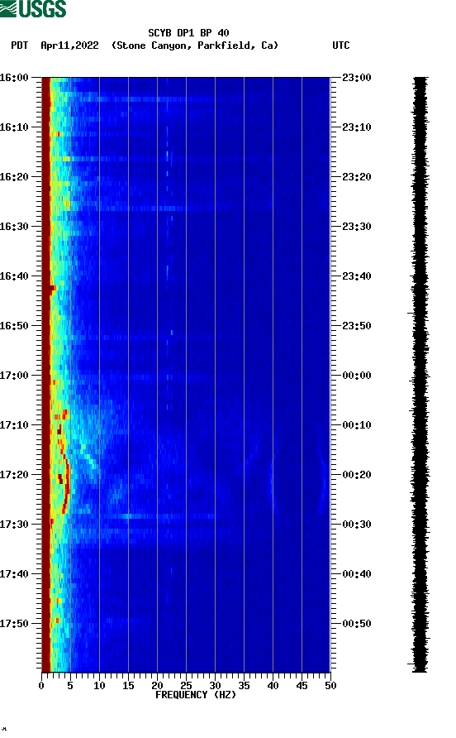Click the 16:00 PDT time label
This screenshot has height=738, width=456.
tap(14, 78)
